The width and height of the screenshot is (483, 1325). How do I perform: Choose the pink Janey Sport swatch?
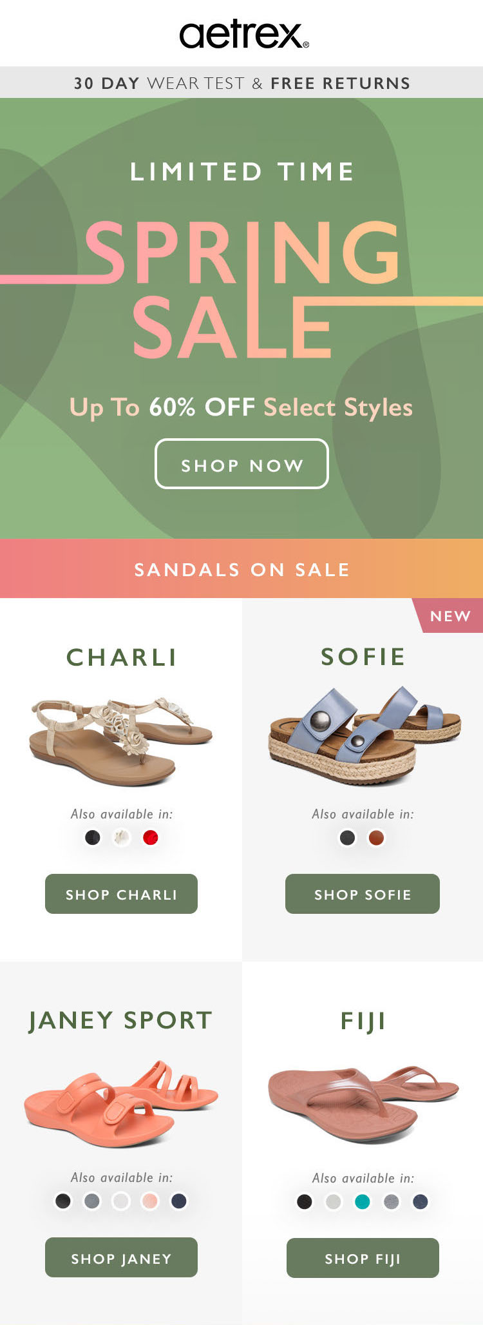(150, 1201)
